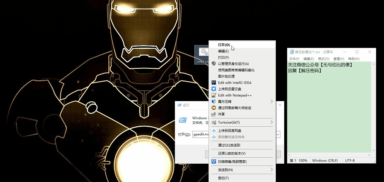Select 图片批处理 entry

pyautogui.click(x=242, y=76)
